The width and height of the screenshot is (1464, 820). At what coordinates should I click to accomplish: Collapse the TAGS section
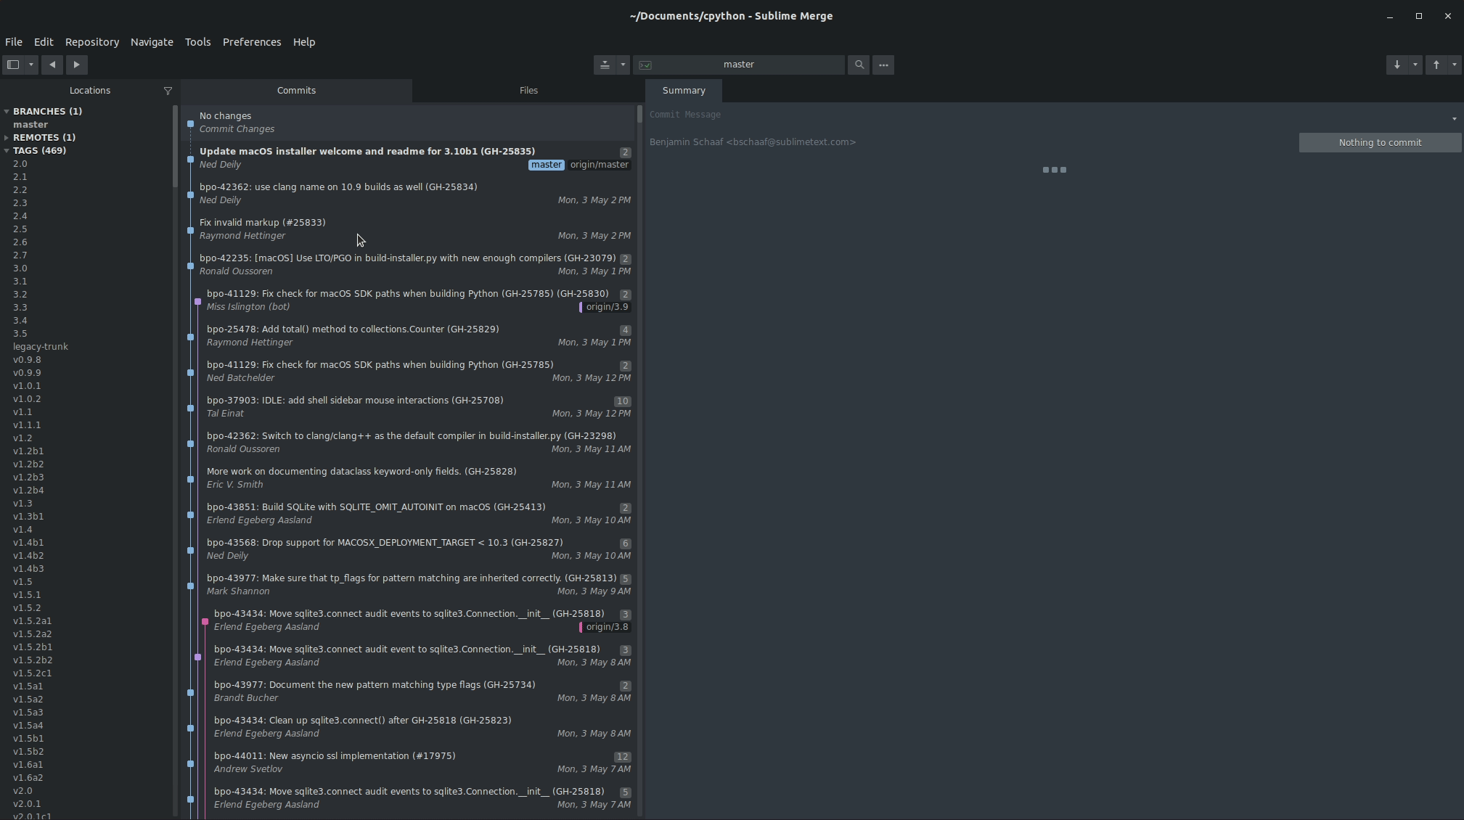pos(7,150)
